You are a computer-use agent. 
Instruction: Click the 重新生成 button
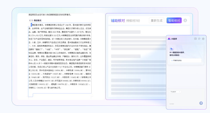pos(157,20)
